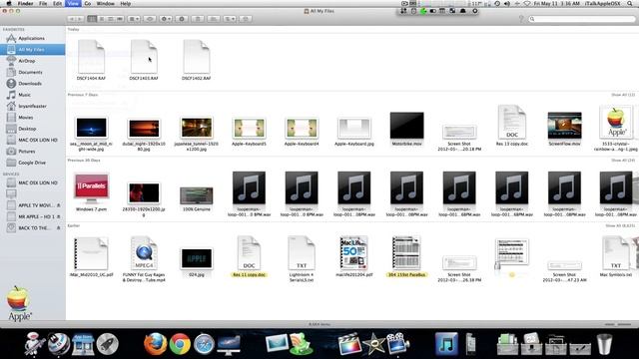
Task: Open Quick Look eye button in the toolbar
Action: pos(150,19)
